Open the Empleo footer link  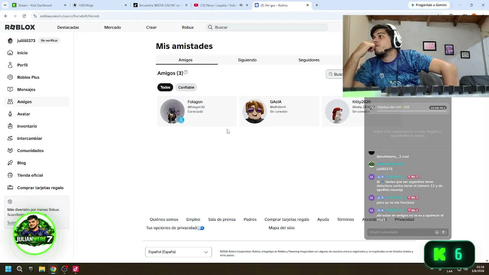(x=193, y=220)
